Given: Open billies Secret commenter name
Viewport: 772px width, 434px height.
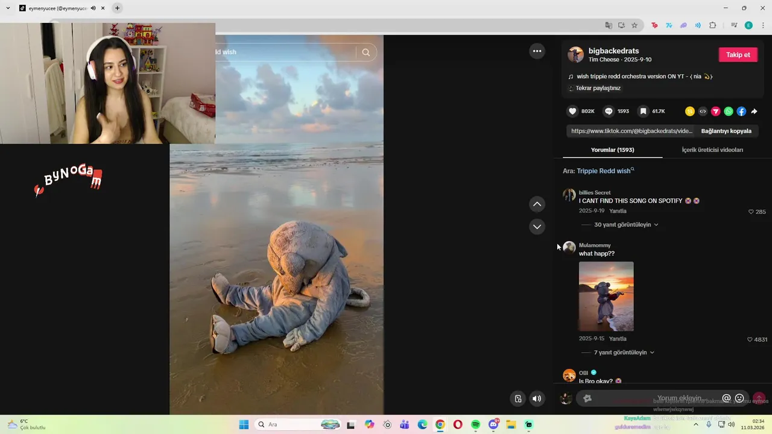Looking at the screenshot, I should tap(595, 193).
